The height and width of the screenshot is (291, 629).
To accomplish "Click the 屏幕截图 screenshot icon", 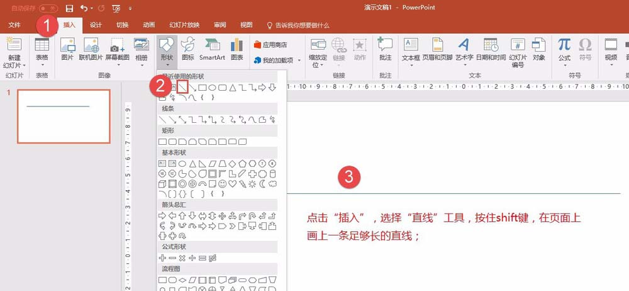I will click(x=117, y=48).
